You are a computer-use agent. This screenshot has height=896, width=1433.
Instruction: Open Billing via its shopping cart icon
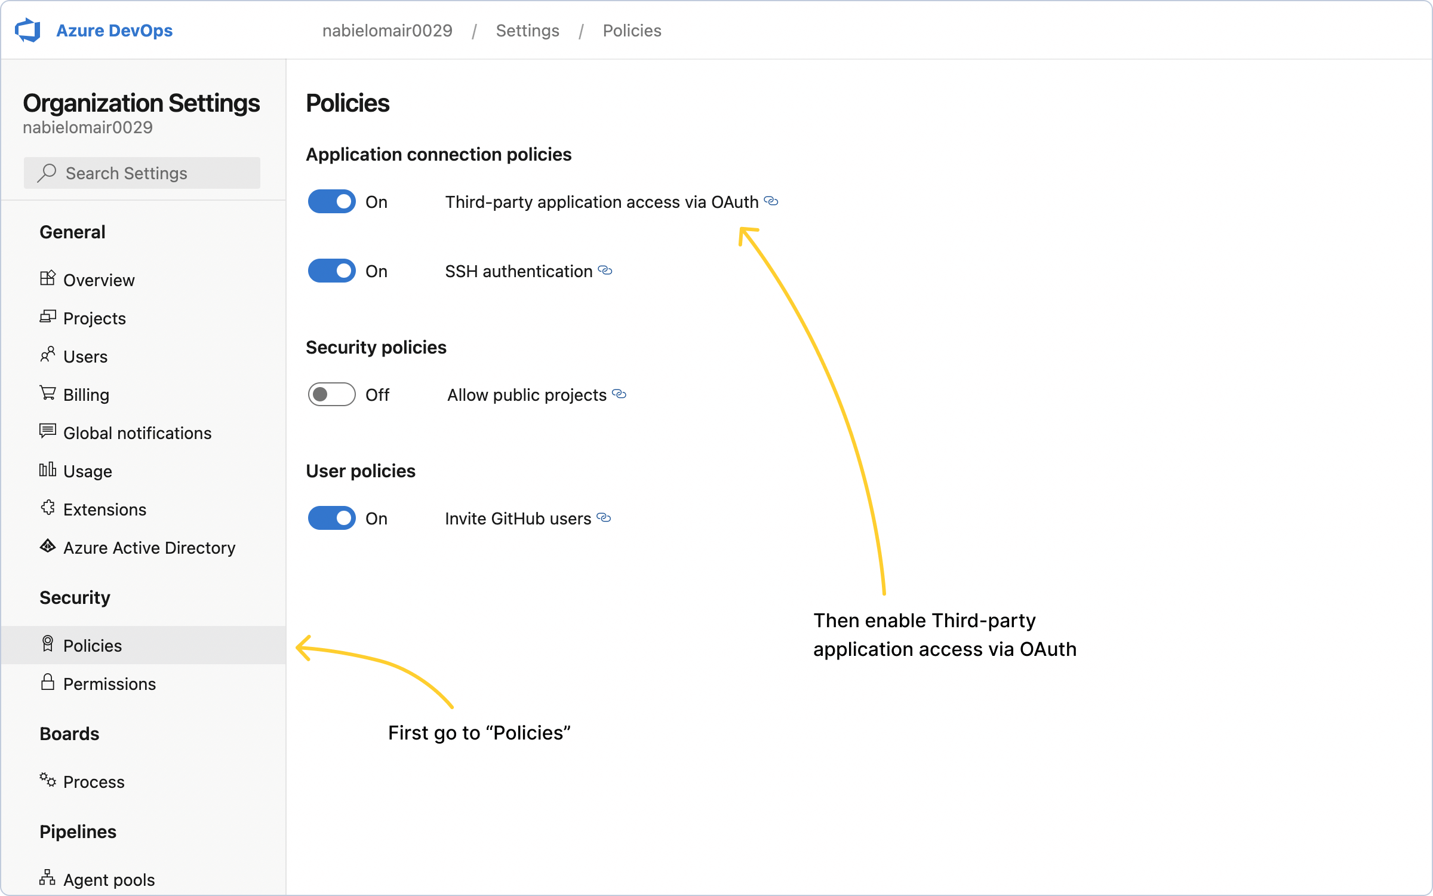[x=48, y=393]
